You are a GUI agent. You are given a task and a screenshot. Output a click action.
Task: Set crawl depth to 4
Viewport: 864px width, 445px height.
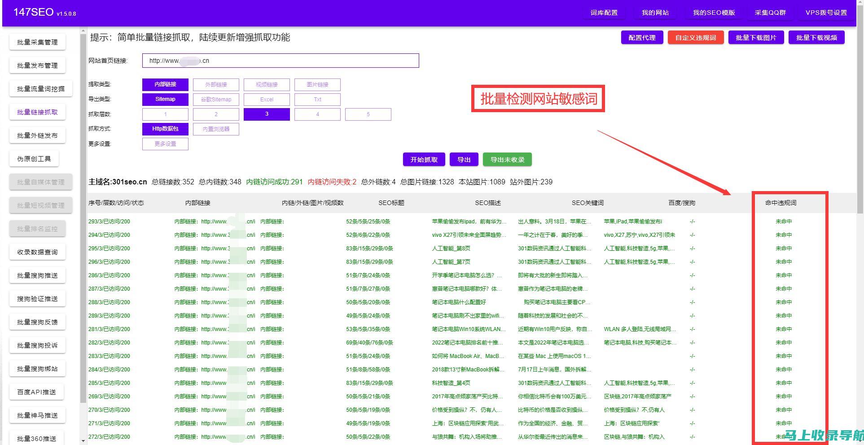(317, 114)
